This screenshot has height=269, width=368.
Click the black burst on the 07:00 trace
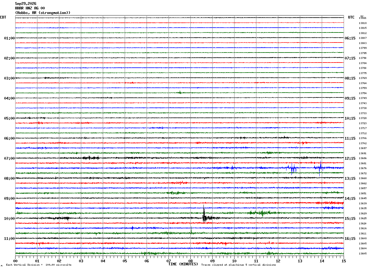91,158
